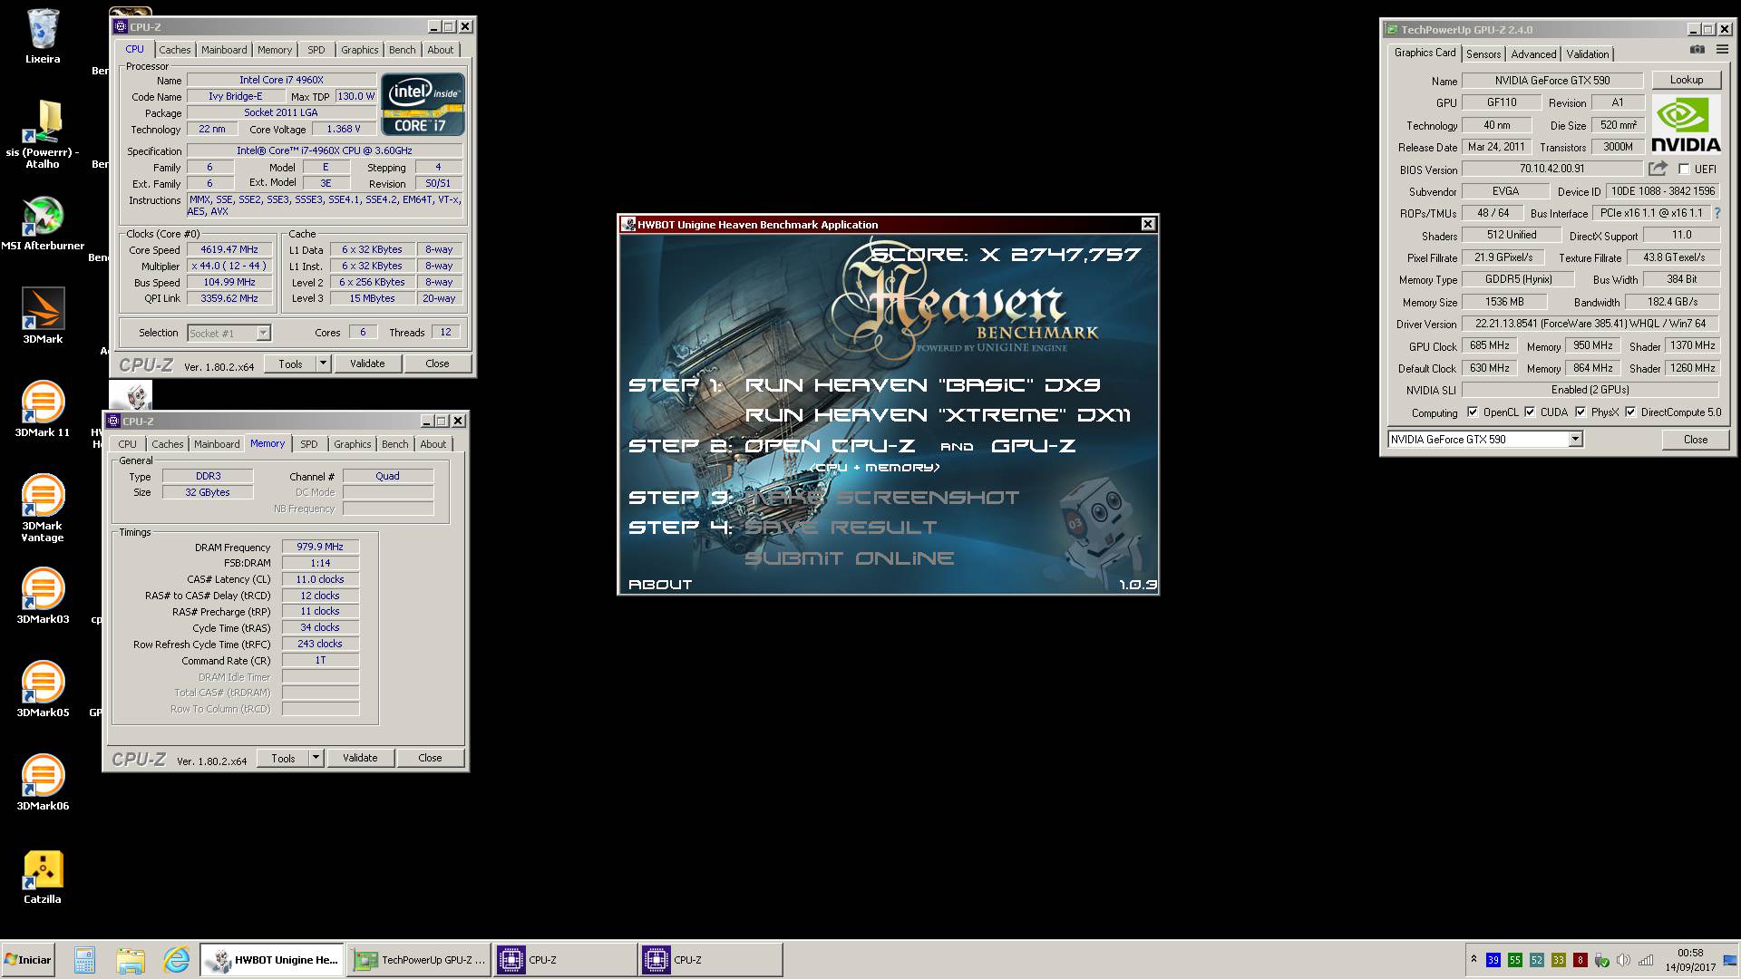The width and height of the screenshot is (1741, 979).
Task: Click the DRAM Frequency 979.9 MHz value
Action: coord(320,547)
